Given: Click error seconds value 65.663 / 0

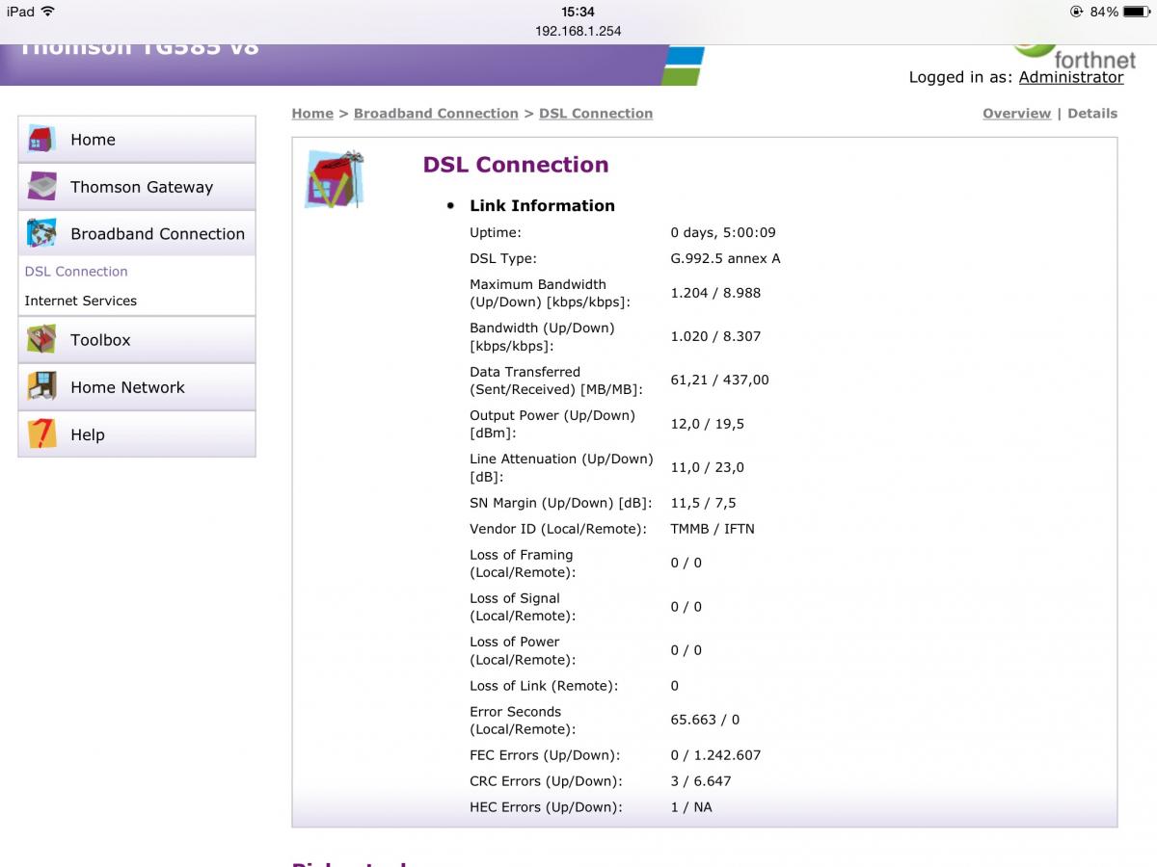Looking at the screenshot, I should (x=705, y=720).
